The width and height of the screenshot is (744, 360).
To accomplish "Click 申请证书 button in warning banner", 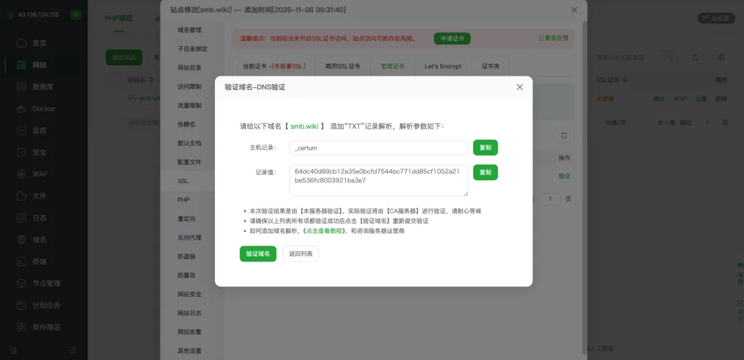I will (452, 39).
